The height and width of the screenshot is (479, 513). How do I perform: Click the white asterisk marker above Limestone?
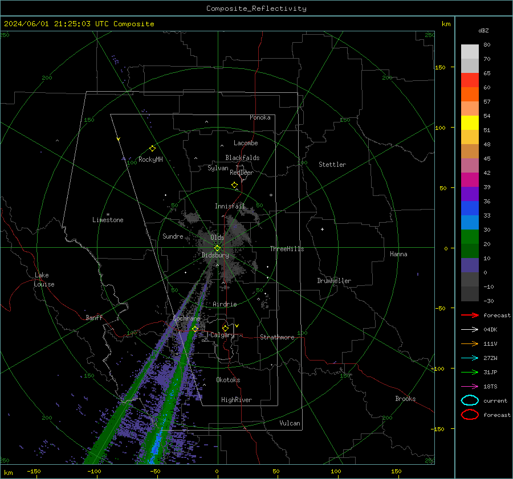click(x=108, y=215)
